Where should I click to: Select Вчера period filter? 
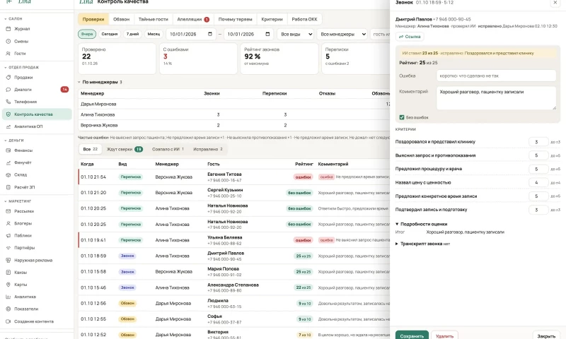(x=87, y=34)
